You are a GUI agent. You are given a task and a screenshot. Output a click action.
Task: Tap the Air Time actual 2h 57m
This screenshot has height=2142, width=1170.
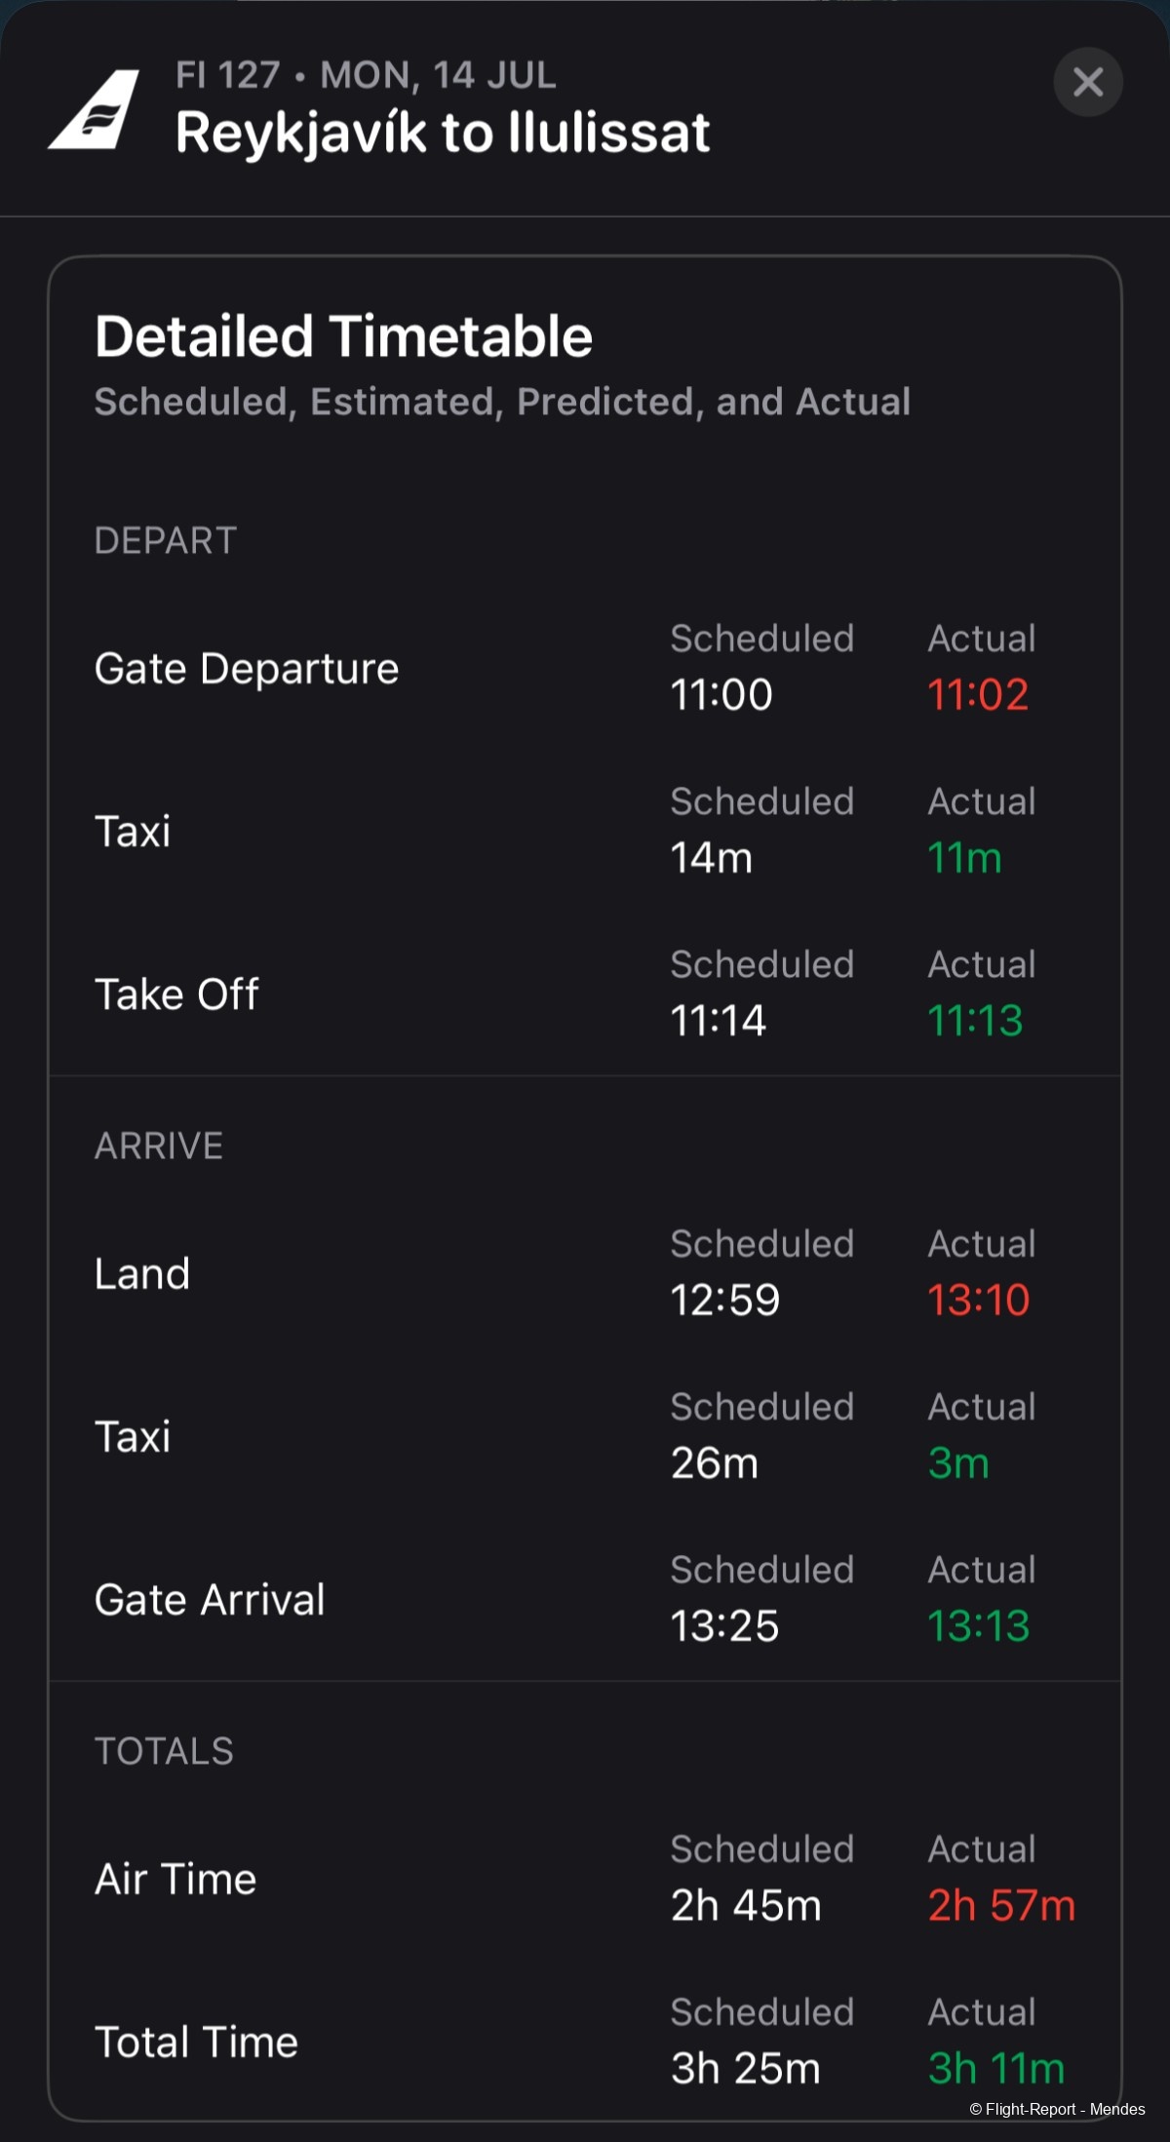pos(1001,1905)
